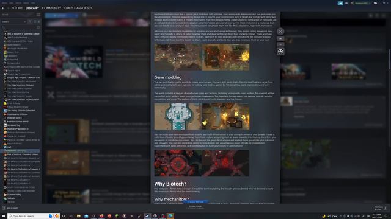Enter Big Picture mode icon
This screenshot has width=391, height=219.
tap(375, 3)
